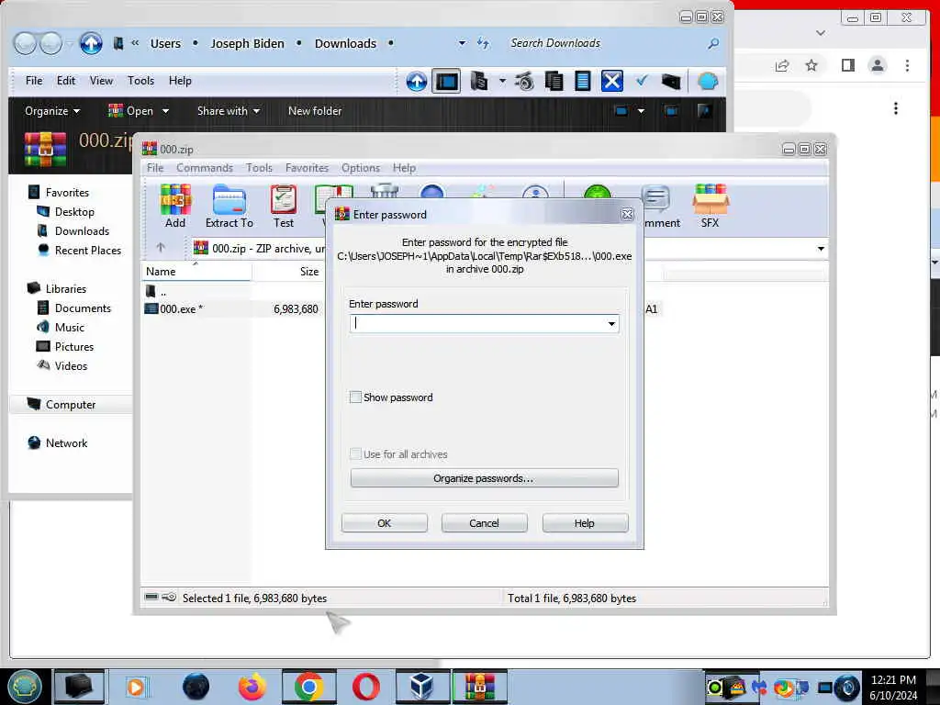Open the Edit menu in Explorer
This screenshot has width=940, height=705.
point(66,81)
